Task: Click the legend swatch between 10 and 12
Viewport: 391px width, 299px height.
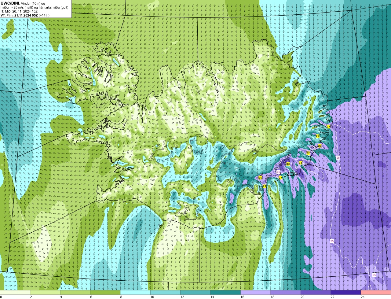Action: [x=166, y=292]
